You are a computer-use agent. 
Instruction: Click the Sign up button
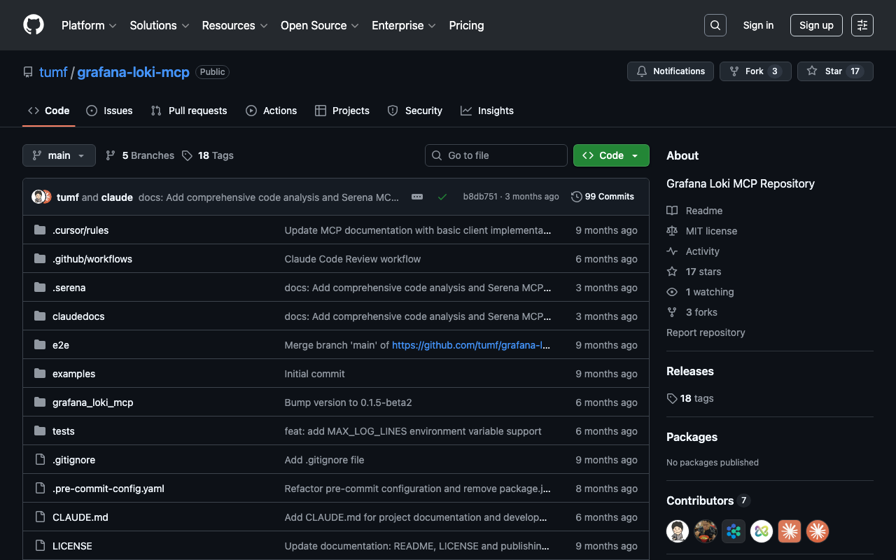coord(815,25)
